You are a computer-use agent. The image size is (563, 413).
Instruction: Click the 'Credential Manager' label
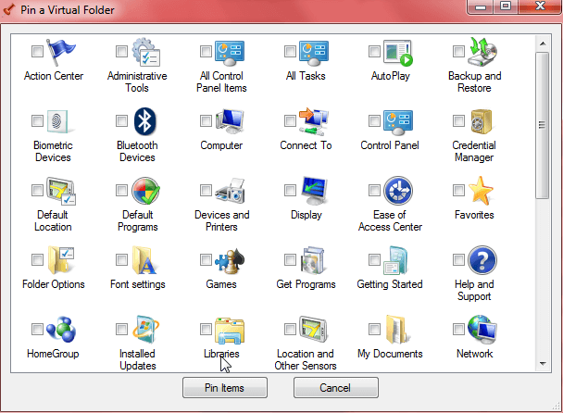474,151
